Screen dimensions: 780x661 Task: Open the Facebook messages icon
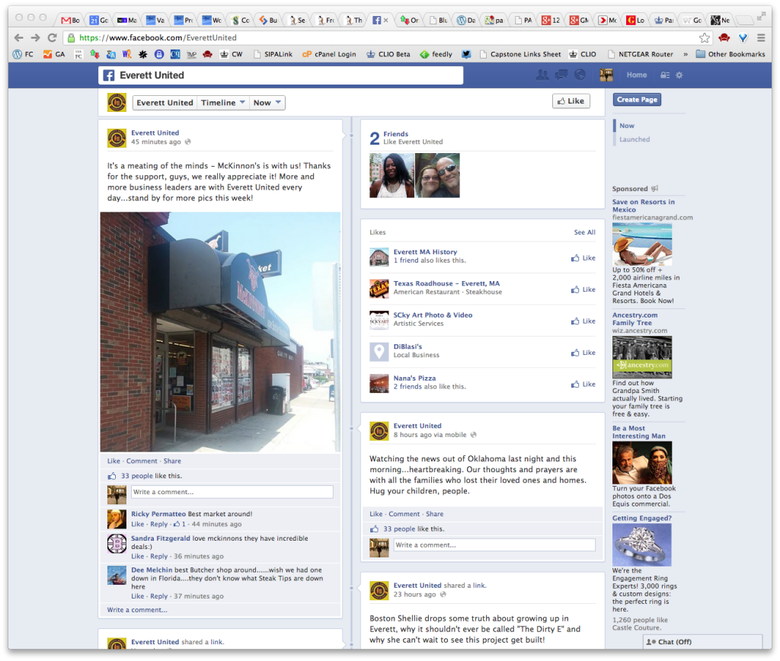click(x=561, y=75)
